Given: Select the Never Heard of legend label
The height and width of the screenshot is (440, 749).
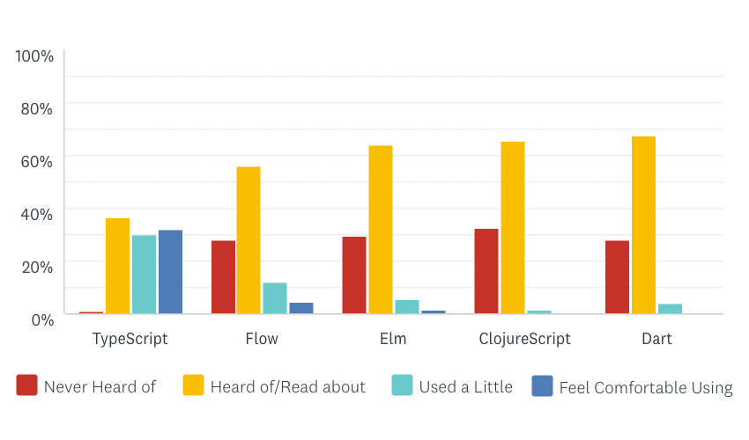Looking at the screenshot, I should [x=100, y=386].
